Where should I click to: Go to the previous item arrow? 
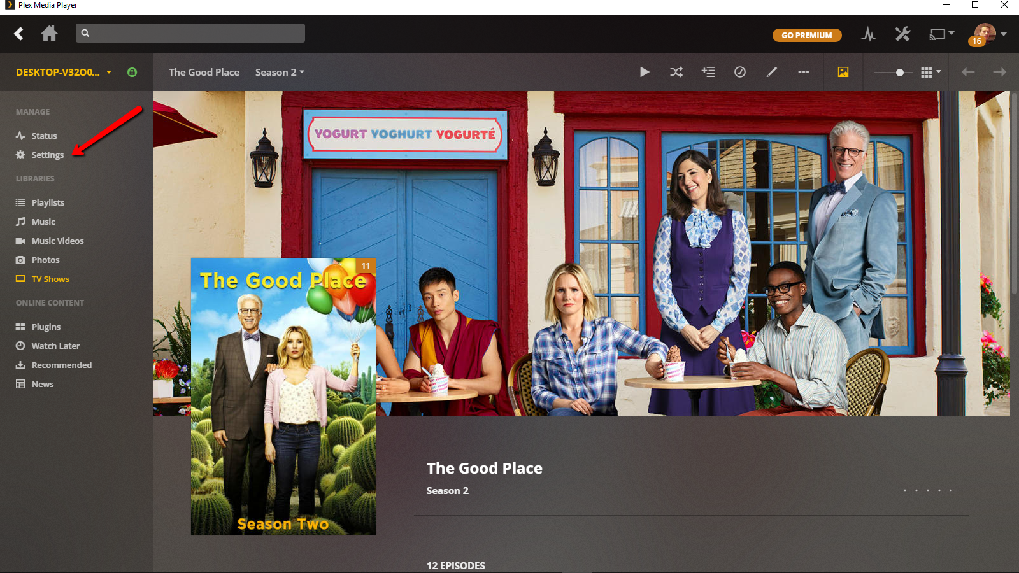[x=968, y=72]
